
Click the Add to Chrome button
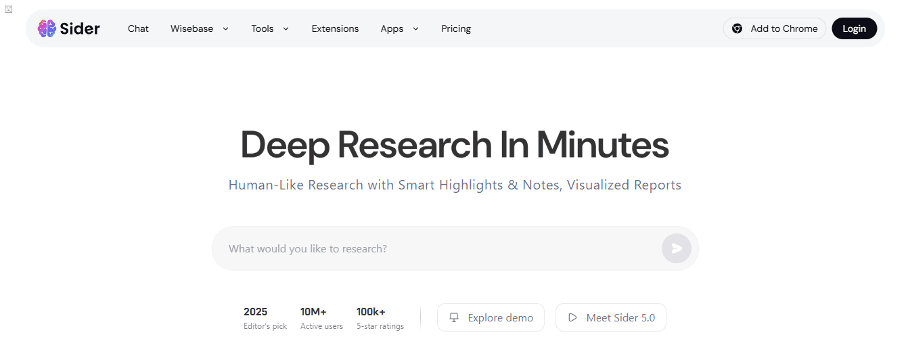[775, 28]
